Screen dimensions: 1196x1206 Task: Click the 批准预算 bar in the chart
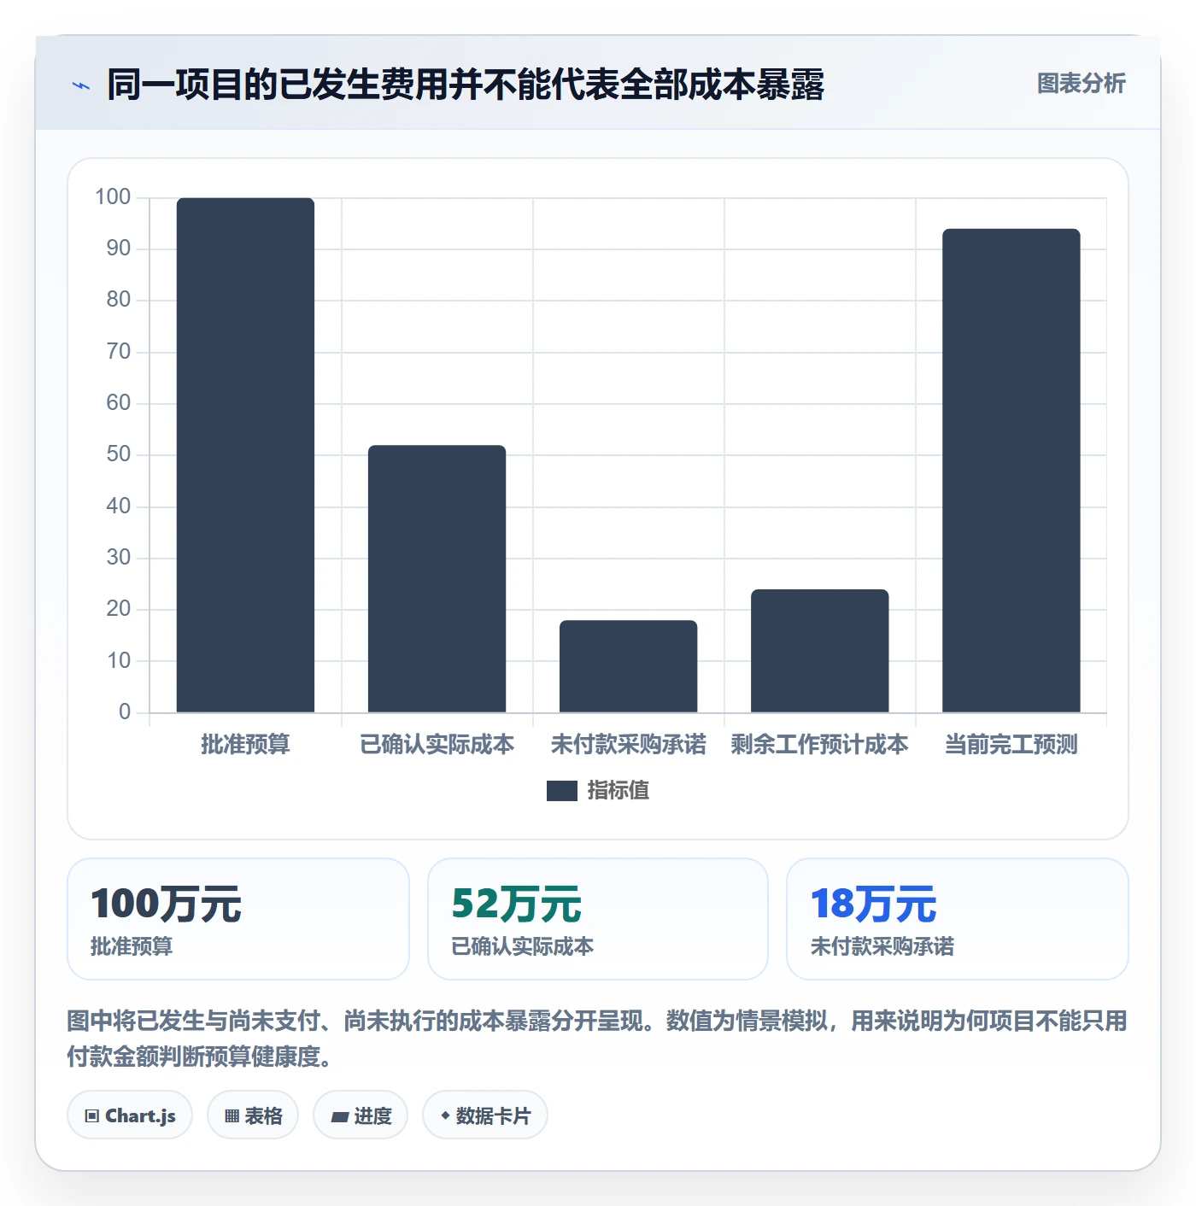tap(245, 455)
